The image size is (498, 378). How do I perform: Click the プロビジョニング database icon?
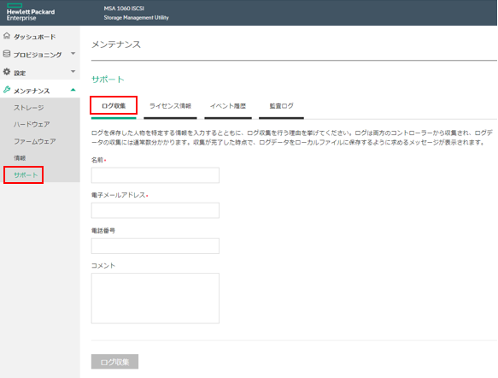(x=7, y=54)
